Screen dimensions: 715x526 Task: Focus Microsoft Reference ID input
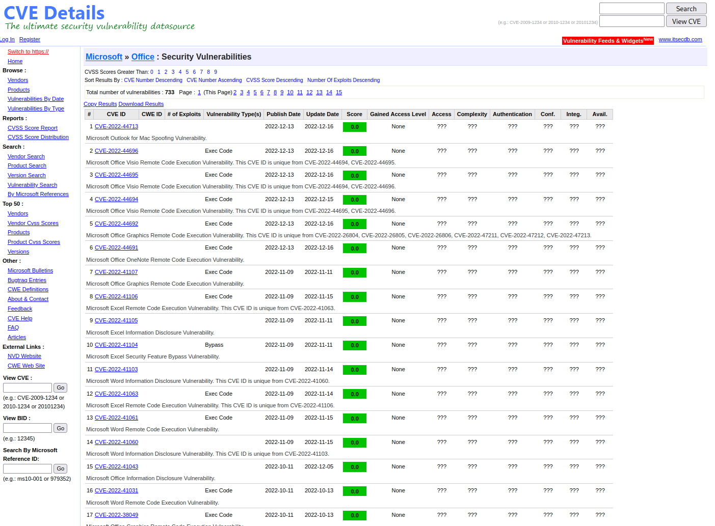(x=28, y=468)
